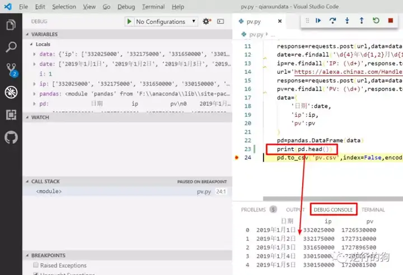Viewport: 403px width, 275px height.
Task: Click the horizontal scrollbar under the editor
Action: [x=333, y=198]
